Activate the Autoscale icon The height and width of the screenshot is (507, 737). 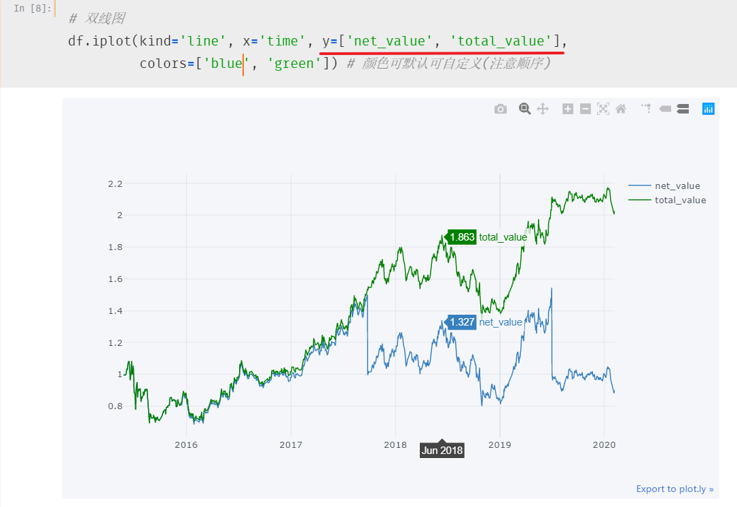point(603,109)
